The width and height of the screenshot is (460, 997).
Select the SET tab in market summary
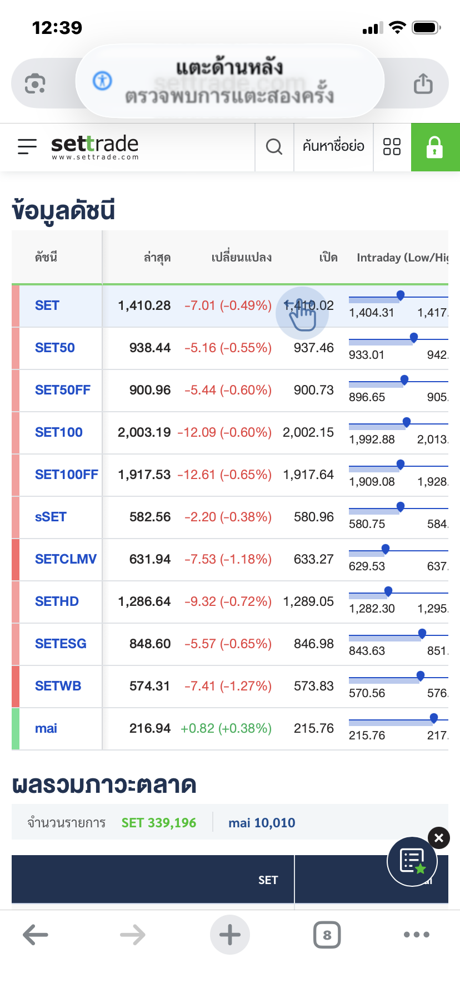[x=268, y=880]
